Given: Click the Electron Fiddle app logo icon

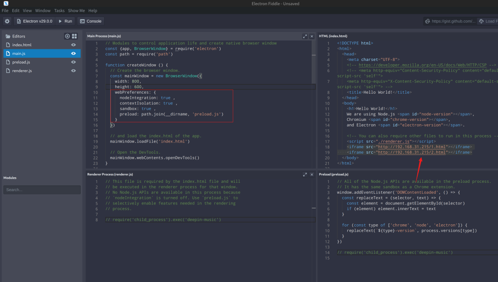Looking at the screenshot, I should point(6,4).
